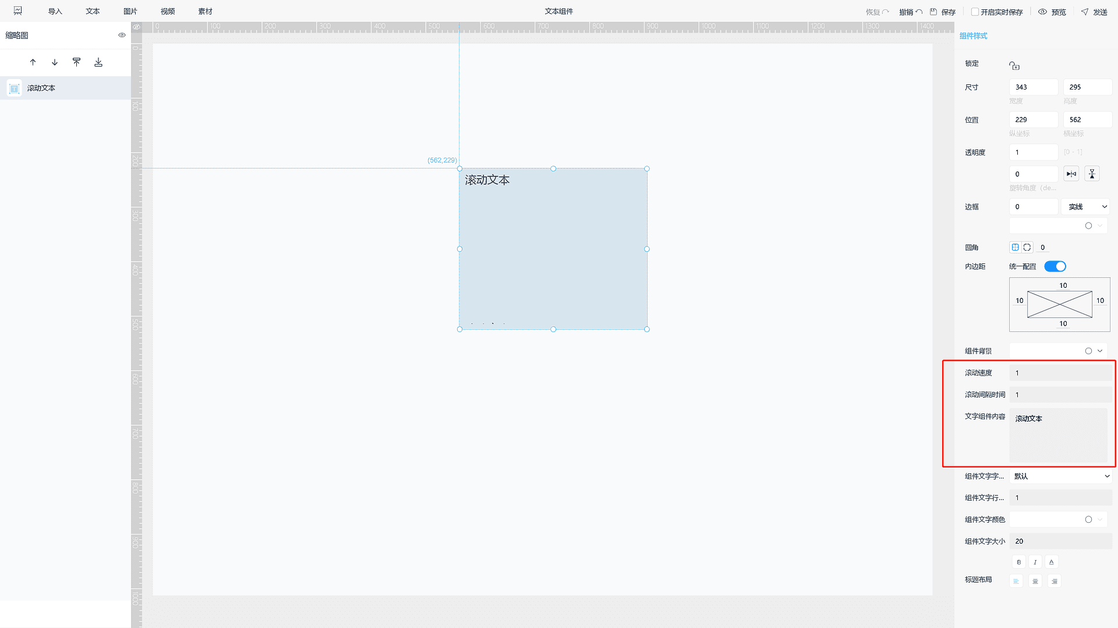This screenshot has height=628, width=1118.
Task: Click the 纵坐标 field 229
Action: point(1034,120)
